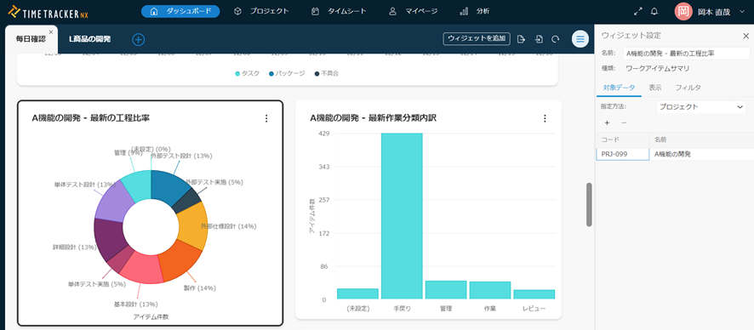Click the ワークアイテムサマリ type text
Viewport: 754px width, 330px height.
click(657, 68)
